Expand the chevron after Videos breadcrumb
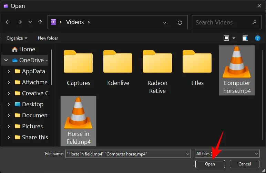 89,22
